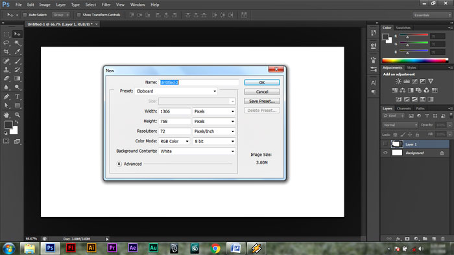This screenshot has width=454, height=255.
Task: Open the Filter menu
Action: (x=106, y=5)
